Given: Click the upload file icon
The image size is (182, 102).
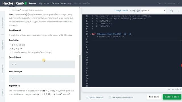Looking at the screenshot, I should [x=87, y=97].
